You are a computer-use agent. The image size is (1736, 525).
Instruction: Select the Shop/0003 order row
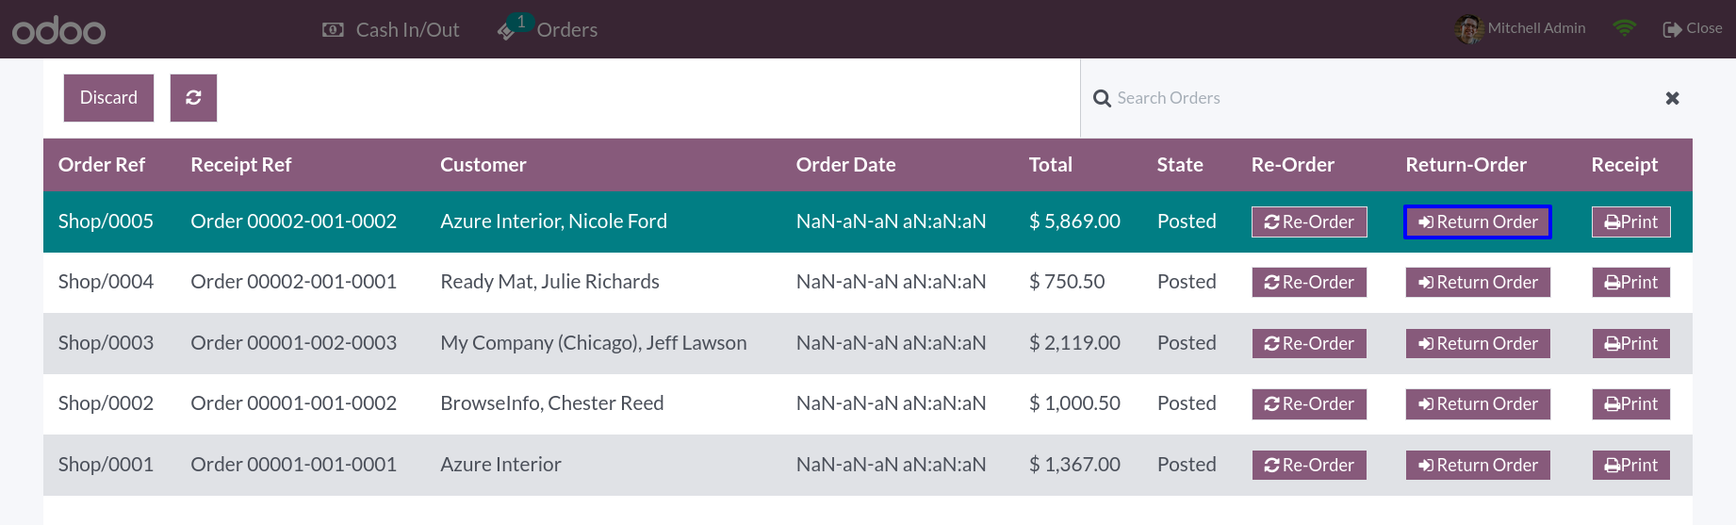pos(868,344)
